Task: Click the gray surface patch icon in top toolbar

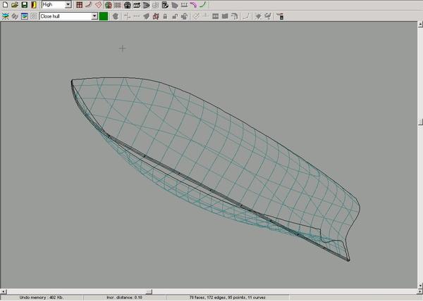Action: 175,5
